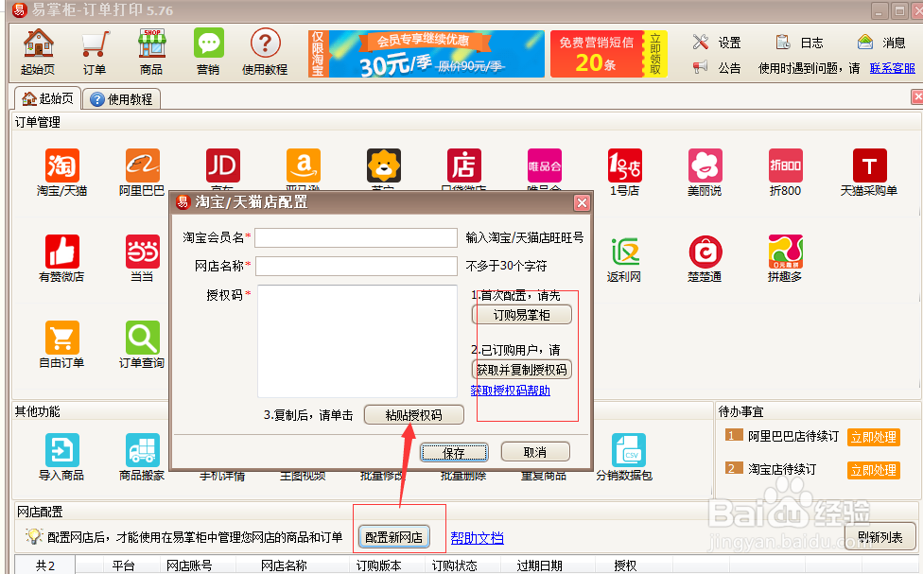Image resolution: width=923 pixels, height=574 pixels.
Task: Select the 唯品会 platform icon
Action: 545,165
